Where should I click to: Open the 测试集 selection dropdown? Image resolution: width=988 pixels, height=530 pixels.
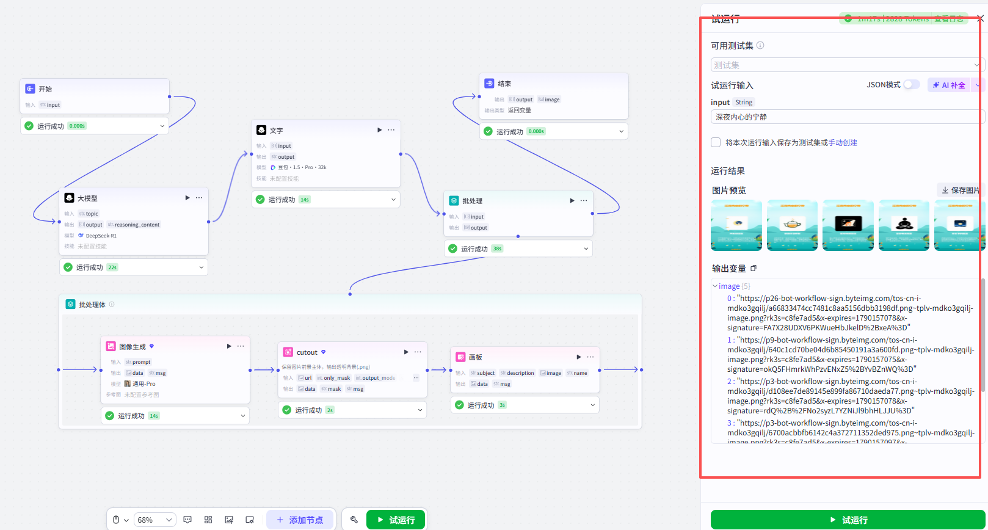[846, 65]
